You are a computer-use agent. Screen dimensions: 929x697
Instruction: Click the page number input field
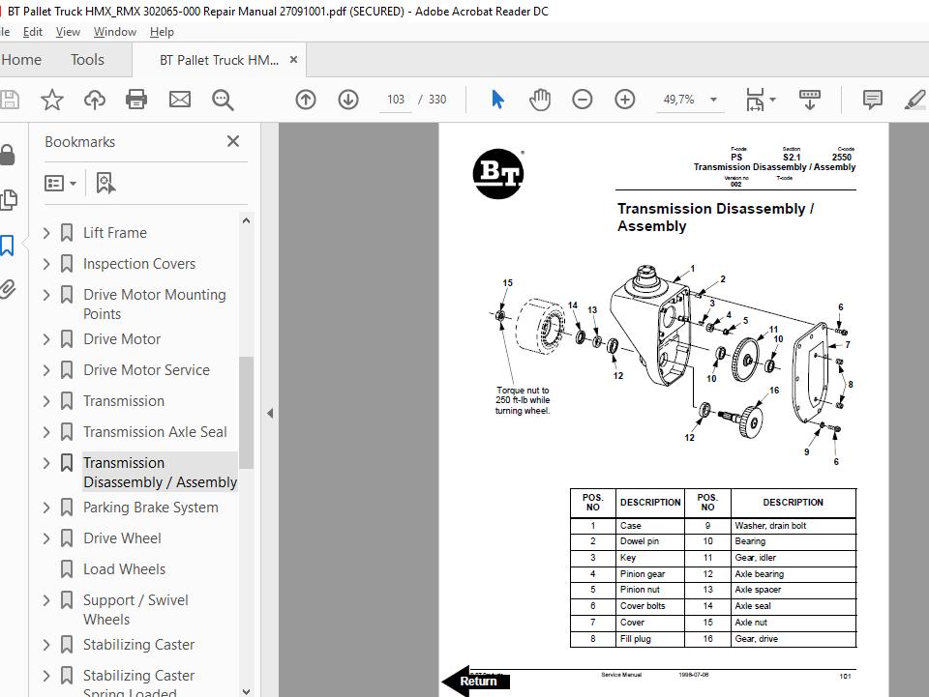(x=396, y=100)
